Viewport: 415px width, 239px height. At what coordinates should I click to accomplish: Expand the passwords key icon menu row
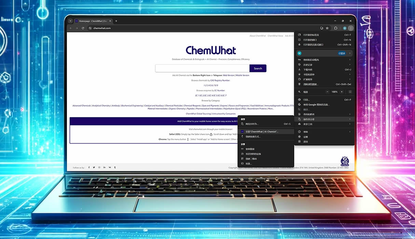click(x=324, y=60)
